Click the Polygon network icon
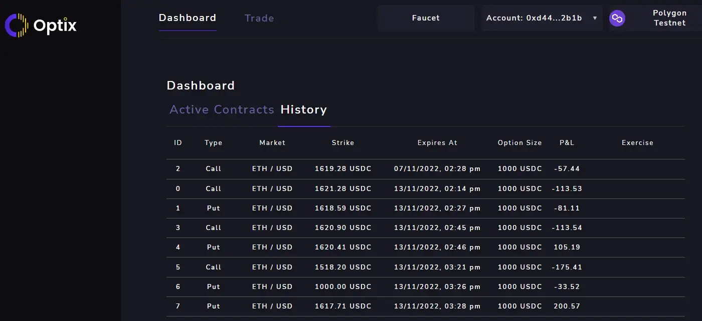 click(x=617, y=18)
